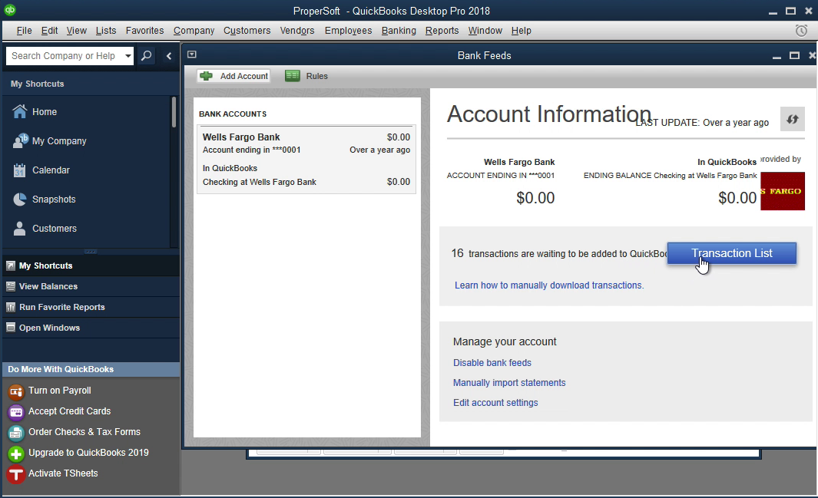Click the Turn on Payroll icon

[x=16, y=391]
